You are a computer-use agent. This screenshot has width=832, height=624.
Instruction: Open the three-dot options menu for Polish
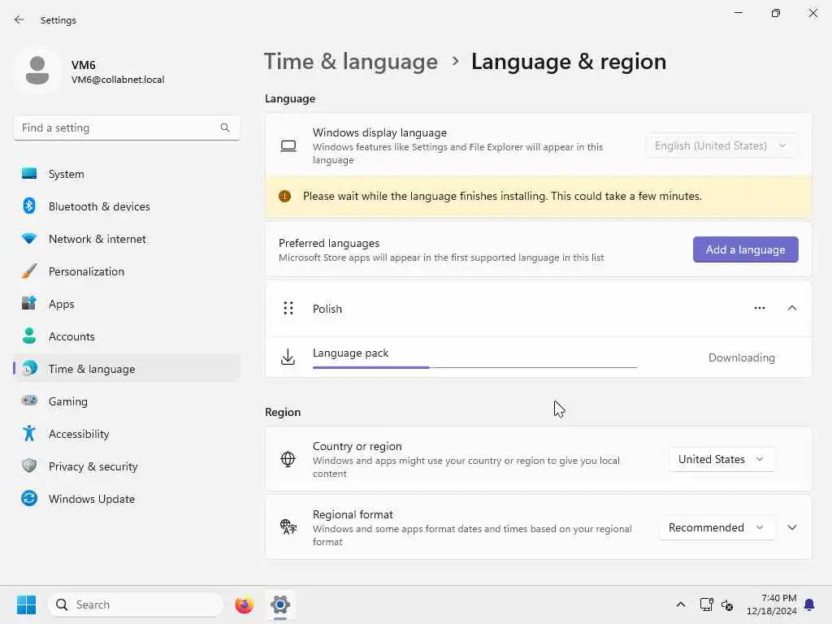(x=760, y=308)
